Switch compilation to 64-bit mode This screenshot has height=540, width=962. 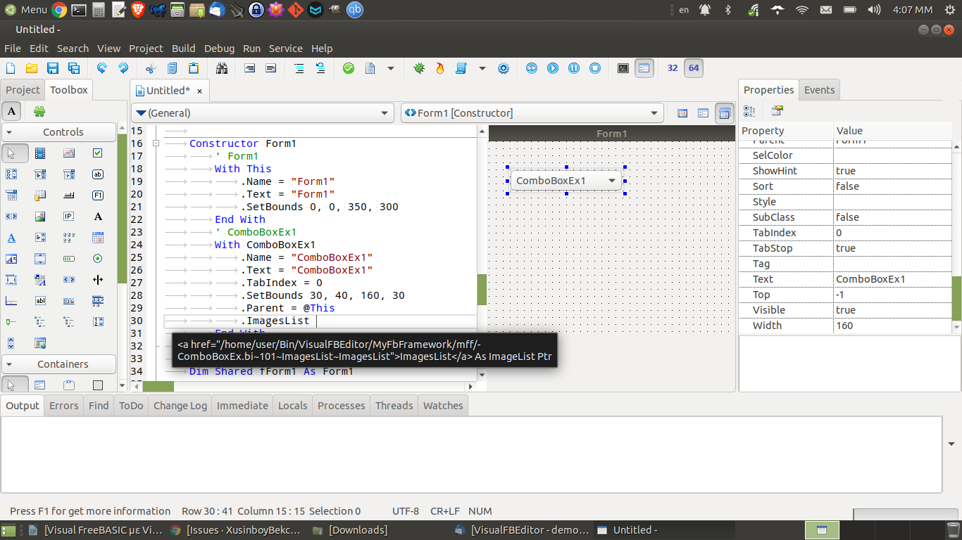point(693,68)
